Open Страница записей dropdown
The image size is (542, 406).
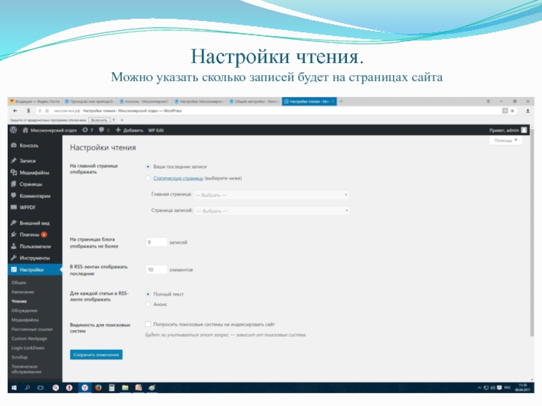point(272,210)
